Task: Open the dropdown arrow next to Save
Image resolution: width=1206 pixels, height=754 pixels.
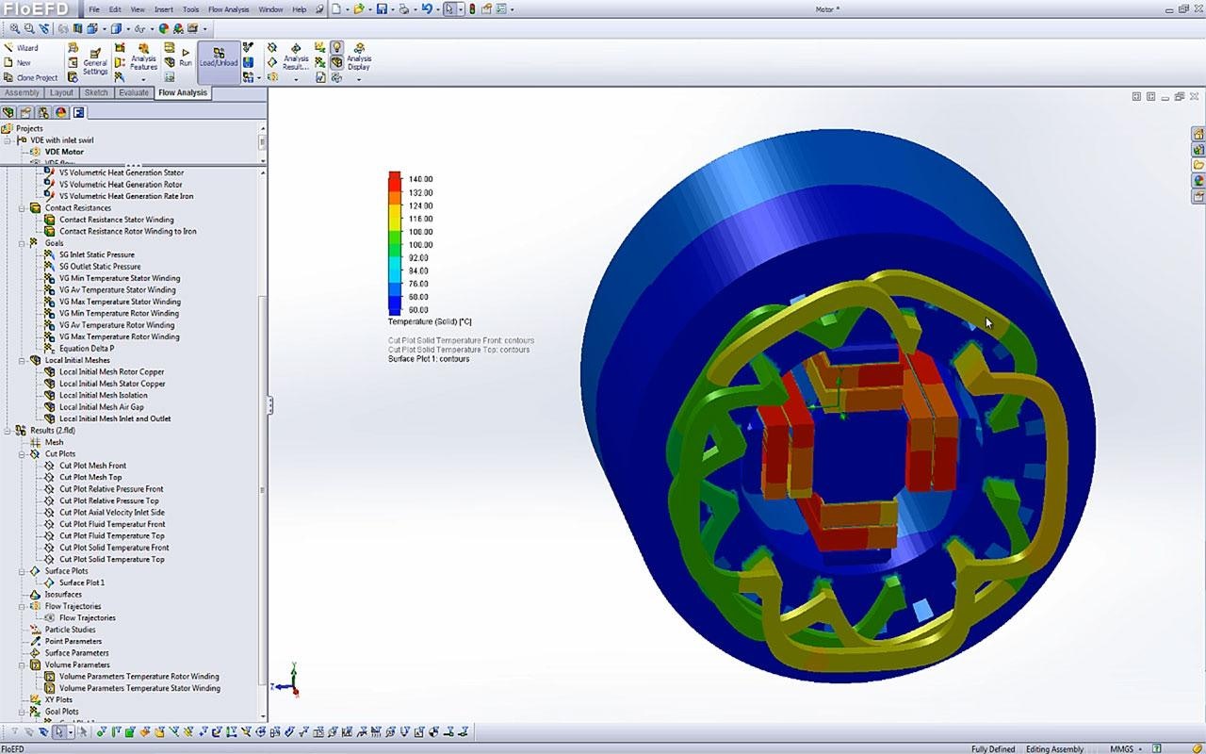Action: (391, 9)
